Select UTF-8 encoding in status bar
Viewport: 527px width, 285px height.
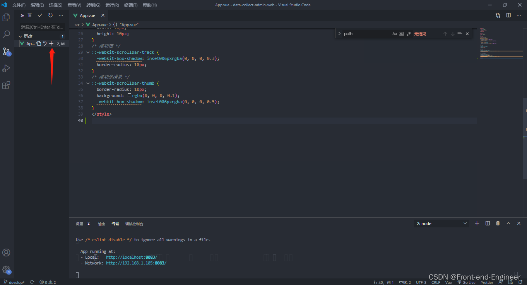click(421, 282)
